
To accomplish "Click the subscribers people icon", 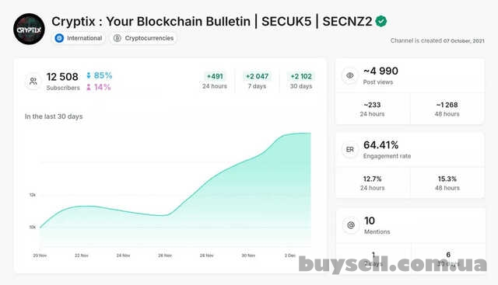I will 33,82.
